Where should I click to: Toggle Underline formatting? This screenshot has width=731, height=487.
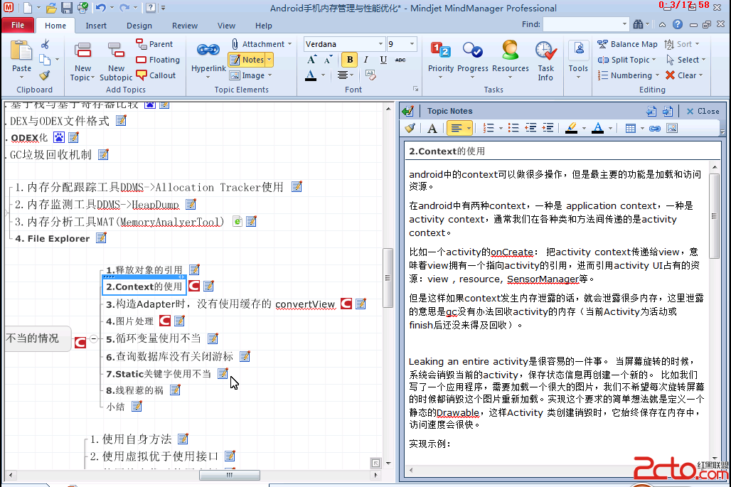[x=383, y=60]
